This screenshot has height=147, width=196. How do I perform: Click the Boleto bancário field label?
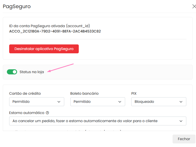point(84,93)
